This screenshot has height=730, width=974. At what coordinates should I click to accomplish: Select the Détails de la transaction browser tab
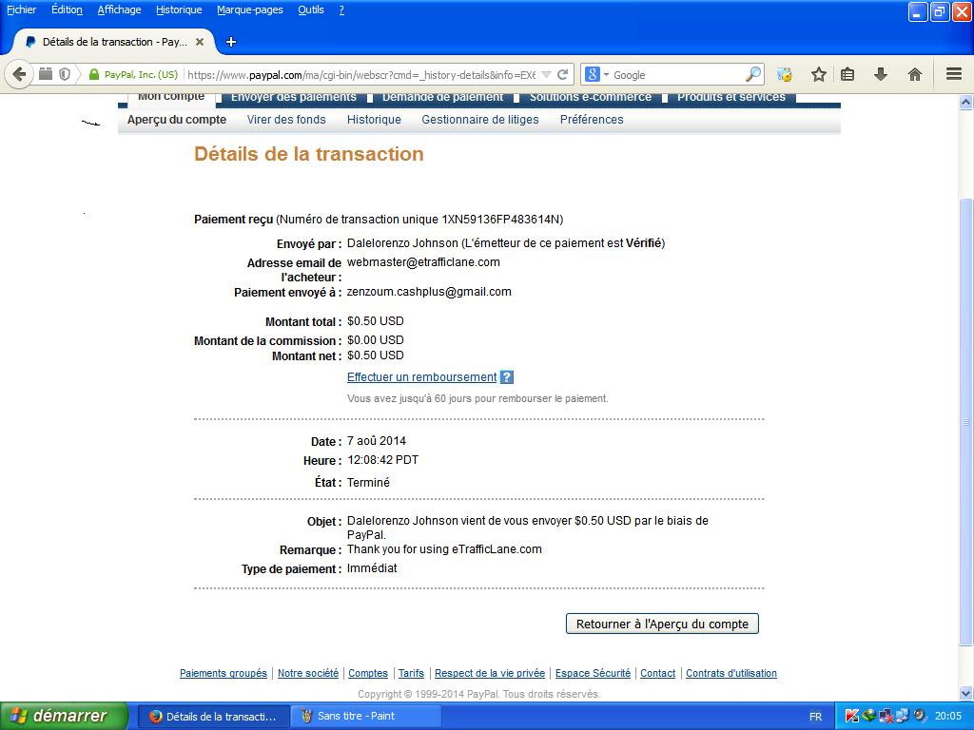point(114,42)
